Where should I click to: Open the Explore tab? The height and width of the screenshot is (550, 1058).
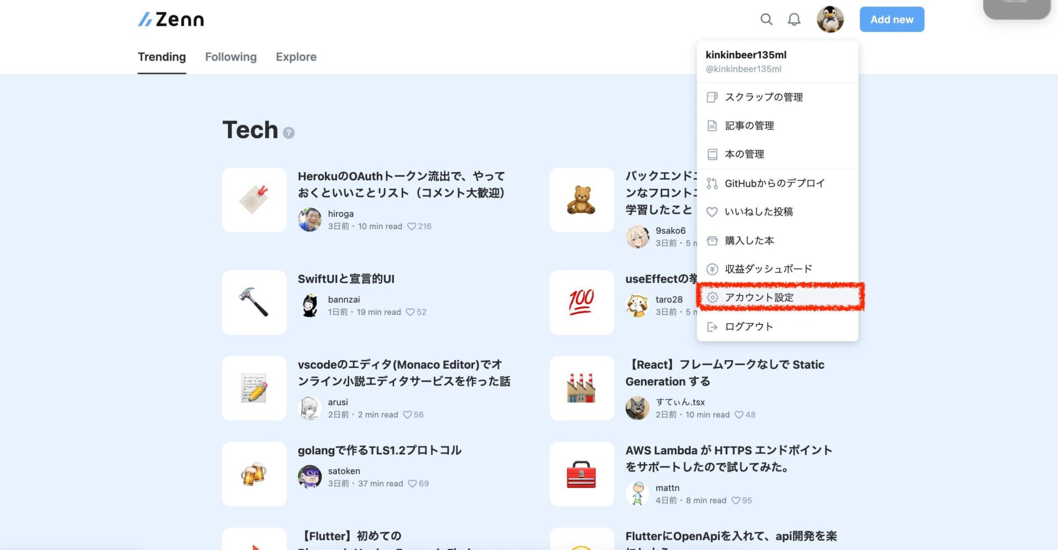[295, 57]
